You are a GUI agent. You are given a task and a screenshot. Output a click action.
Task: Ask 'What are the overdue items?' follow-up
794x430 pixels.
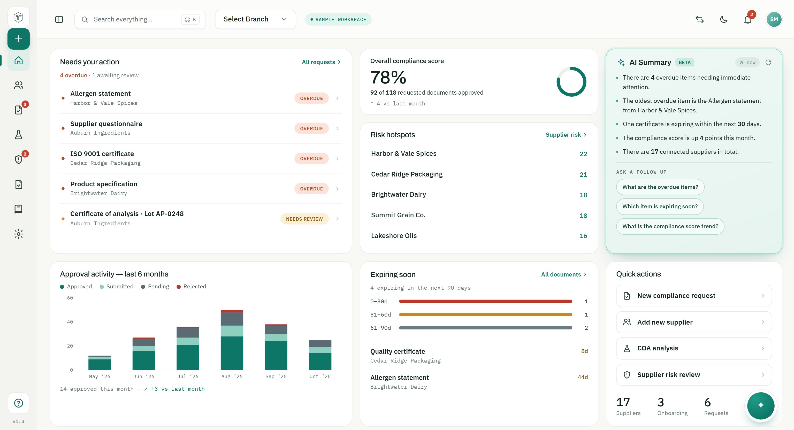(x=660, y=187)
